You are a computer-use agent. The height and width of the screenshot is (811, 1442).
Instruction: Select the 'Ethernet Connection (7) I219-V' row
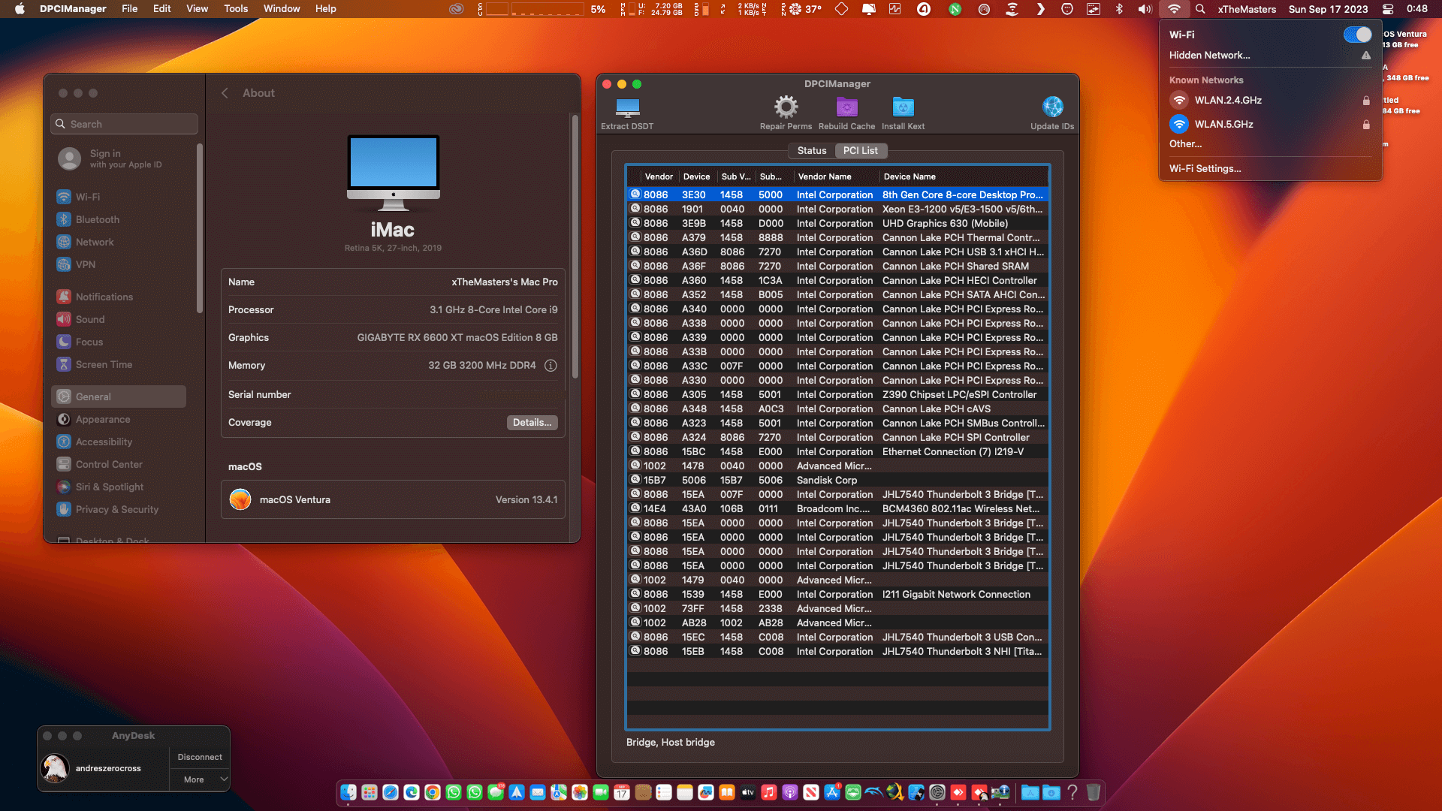[x=837, y=451]
